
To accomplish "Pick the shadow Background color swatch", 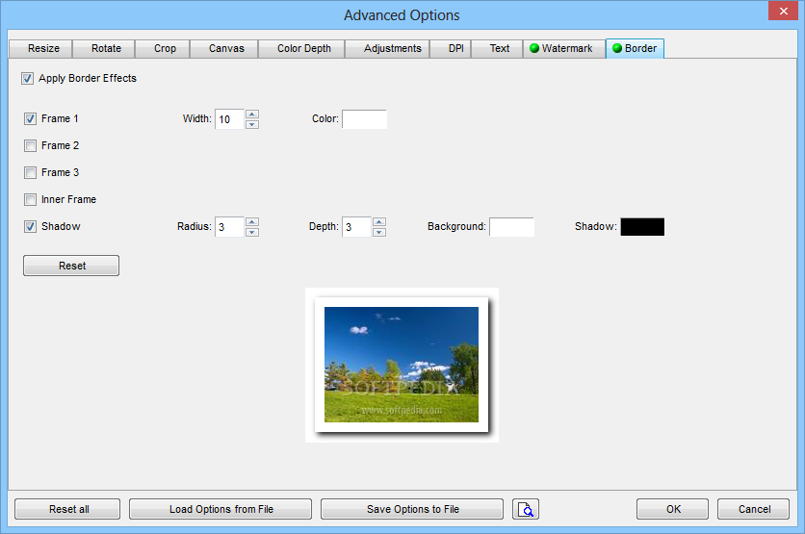I will pos(512,227).
